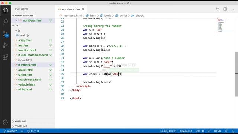Split the editor to the right
Viewport: 238px width, 134px height.
[225, 9]
